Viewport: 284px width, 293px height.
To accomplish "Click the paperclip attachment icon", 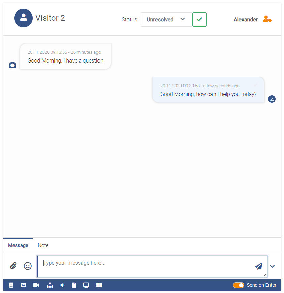I will pyautogui.click(x=13, y=266).
